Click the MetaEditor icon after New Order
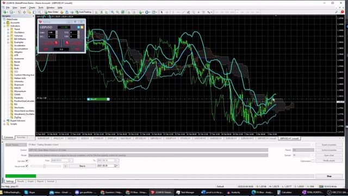The height and width of the screenshot is (196, 348). tap(62, 12)
